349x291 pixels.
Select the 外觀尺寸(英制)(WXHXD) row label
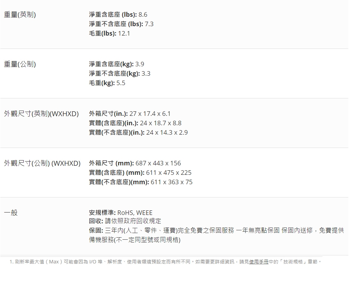pos(42,114)
